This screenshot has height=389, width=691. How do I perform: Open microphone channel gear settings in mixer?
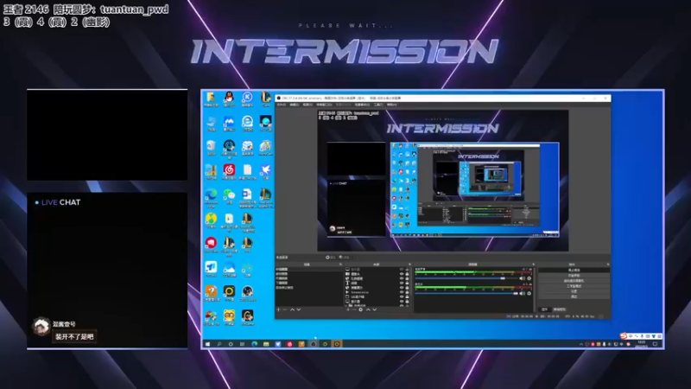pyautogui.click(x=529, y=293)
